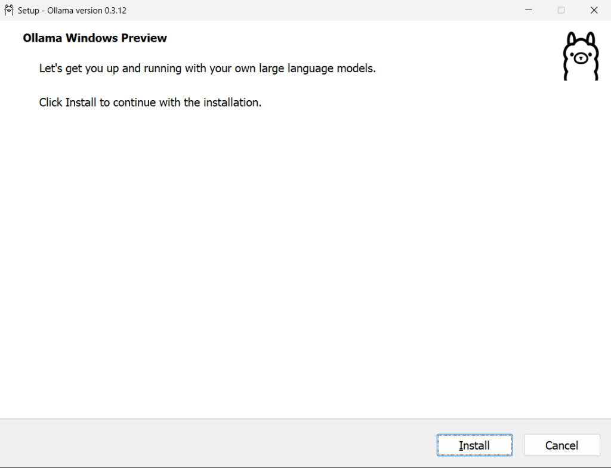Click Install to begin the installation
This screenshot has height=468, width=611.
[x=474, y=445]
